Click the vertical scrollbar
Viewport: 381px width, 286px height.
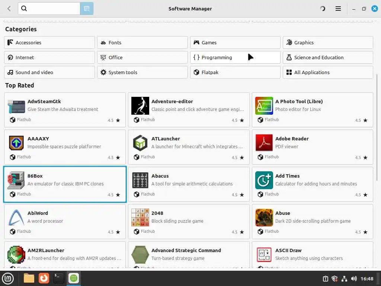tap(377, 127)
